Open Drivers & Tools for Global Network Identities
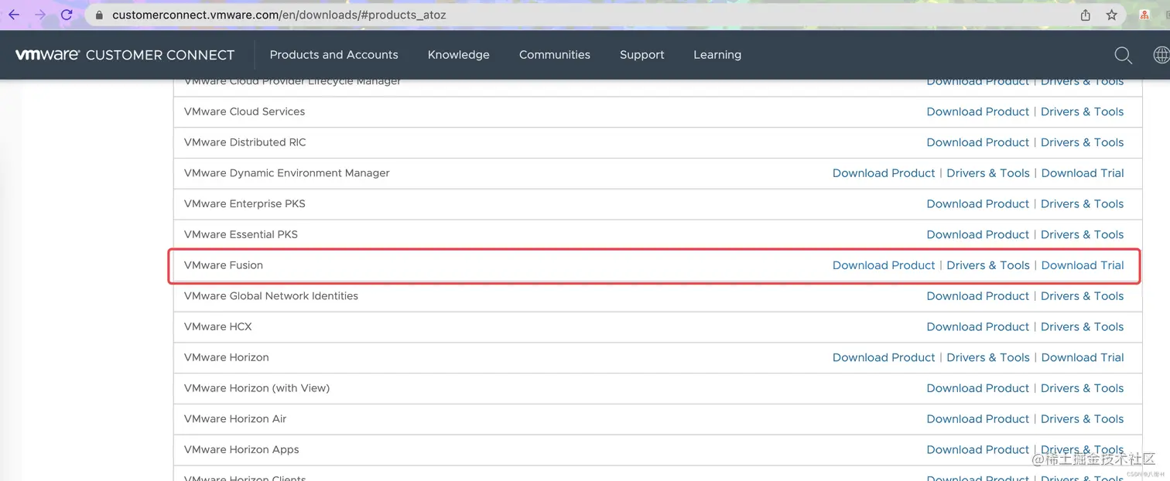This screenshot has width=1170, height=481. tap(1082, 296)
